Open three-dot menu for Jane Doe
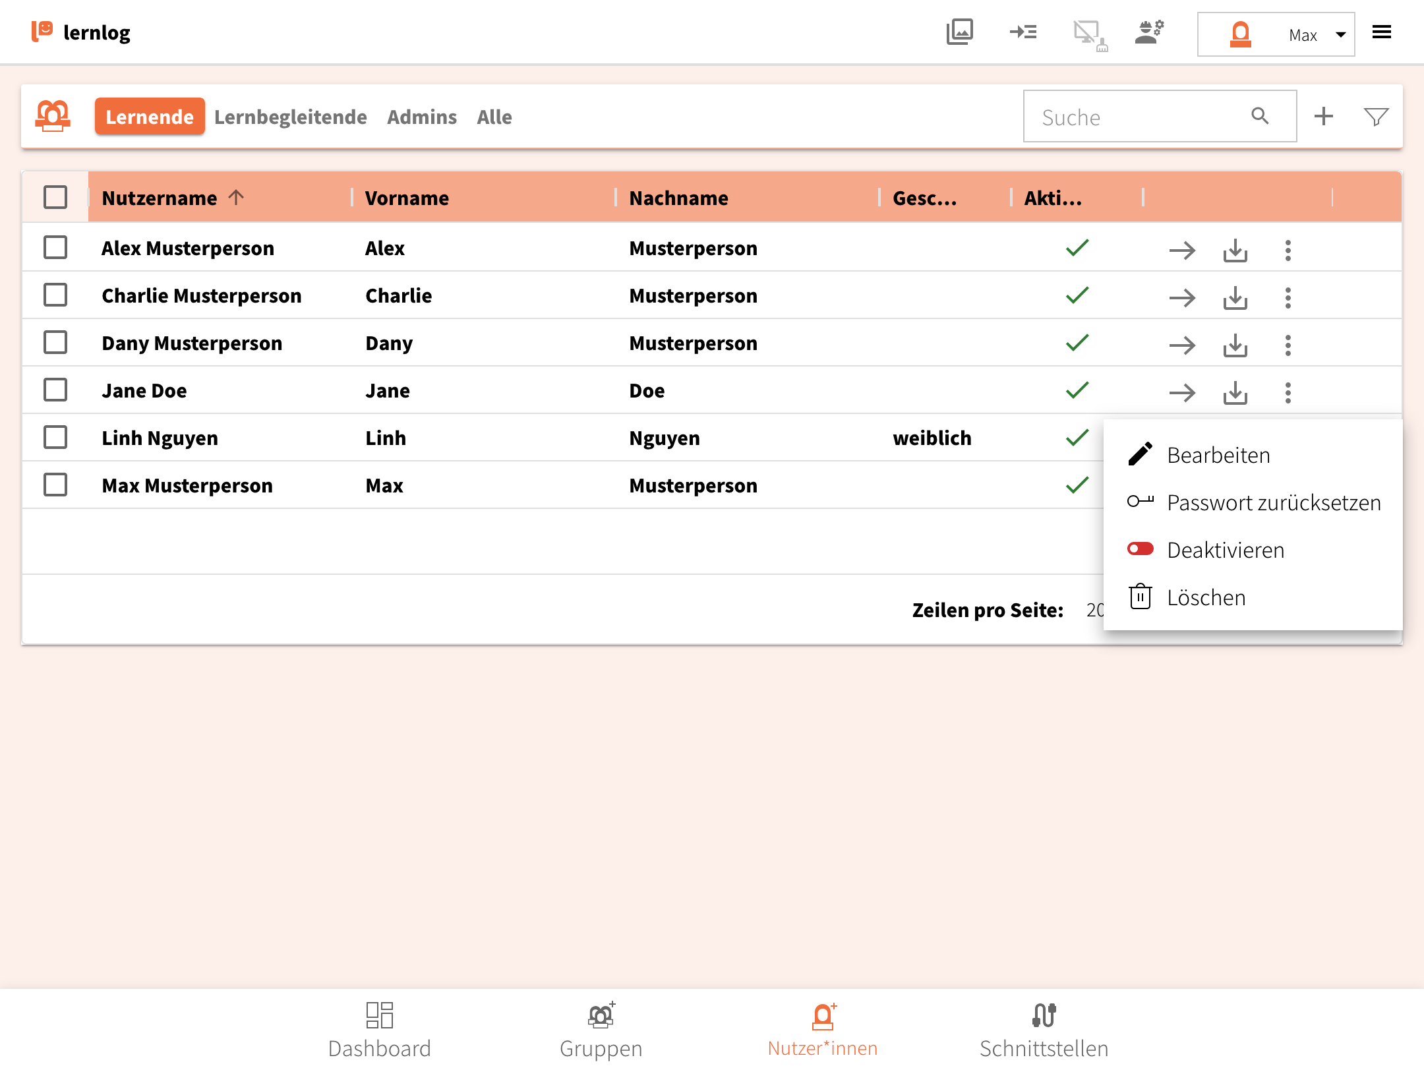This screenshot has height=1068, width=1424. point(1288,392)
